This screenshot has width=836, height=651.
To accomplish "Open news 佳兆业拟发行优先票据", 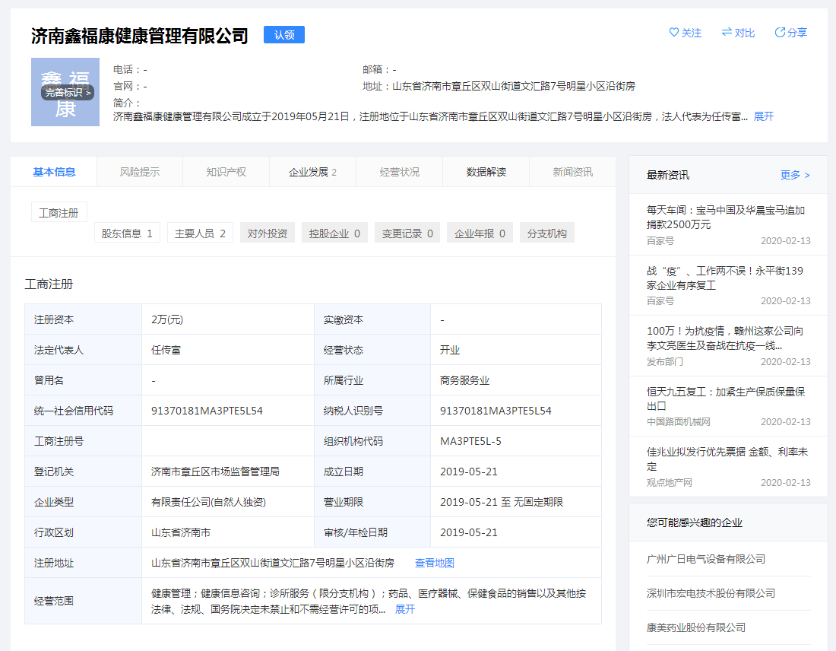I will point(727,459).
